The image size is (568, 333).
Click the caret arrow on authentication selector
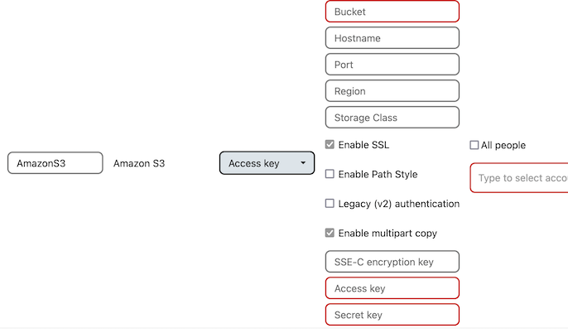[x=303, y=163]
